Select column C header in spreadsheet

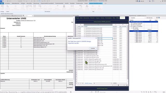(116, 25)
